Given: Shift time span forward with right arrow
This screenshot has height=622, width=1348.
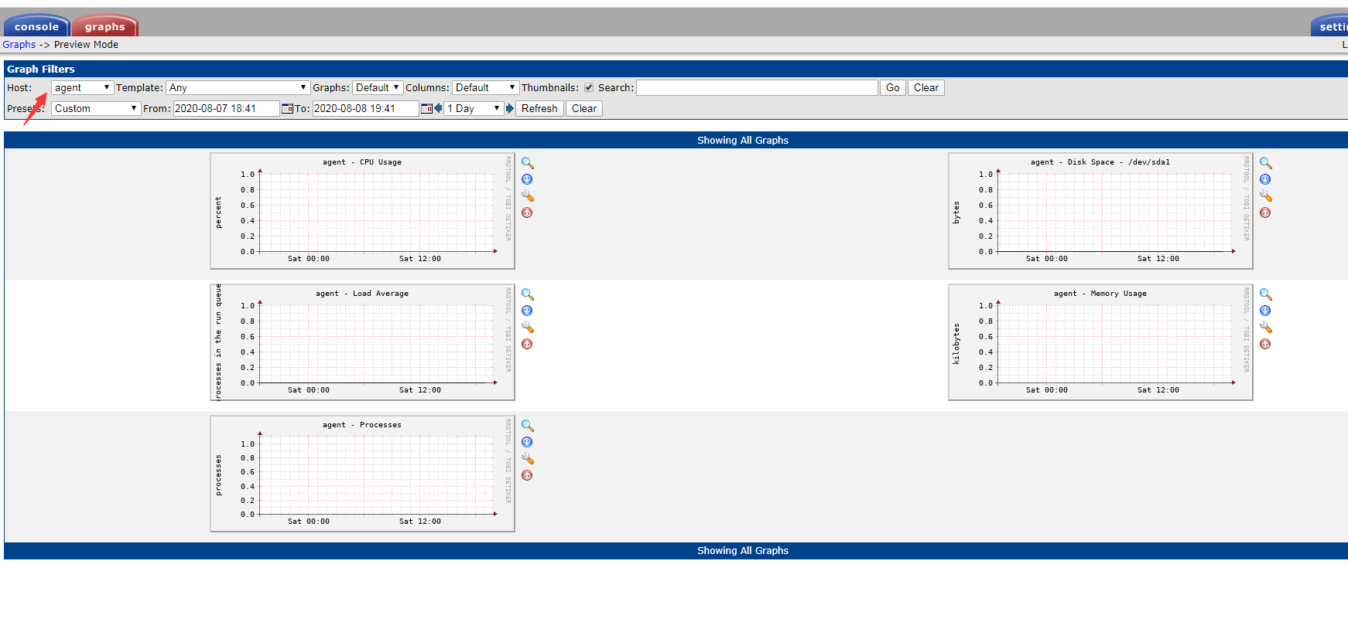Looking at the screenshot, I should (510, 108).
